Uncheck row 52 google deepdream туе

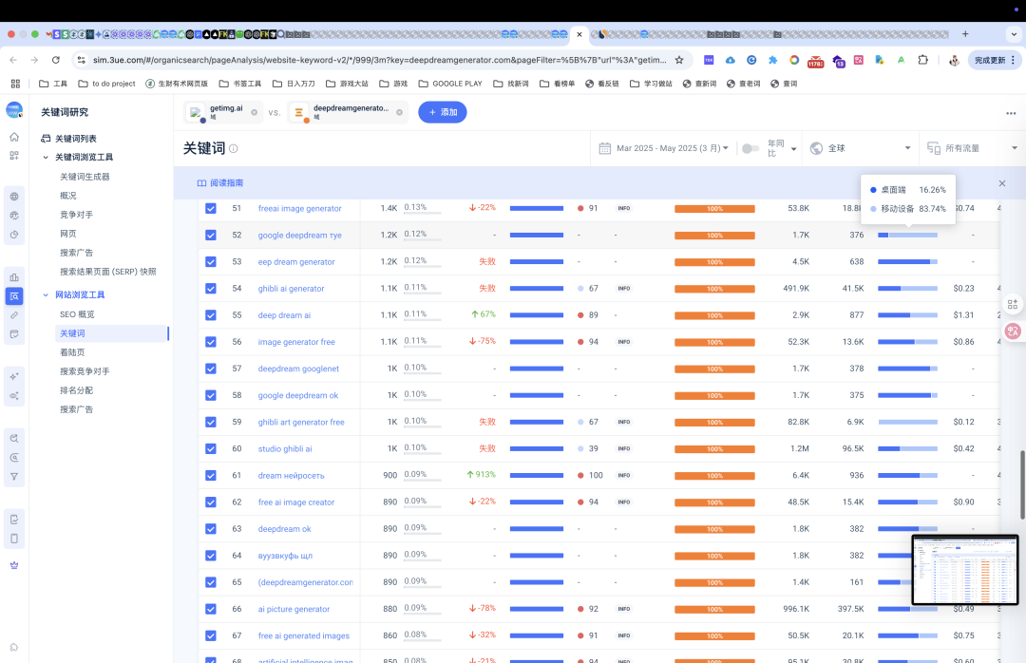coord(211,235)
